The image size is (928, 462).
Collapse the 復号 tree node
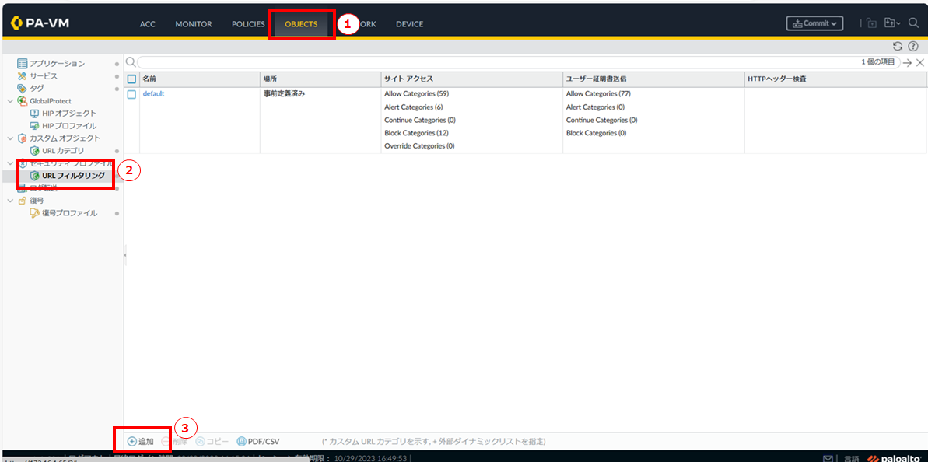pos(10,201)
